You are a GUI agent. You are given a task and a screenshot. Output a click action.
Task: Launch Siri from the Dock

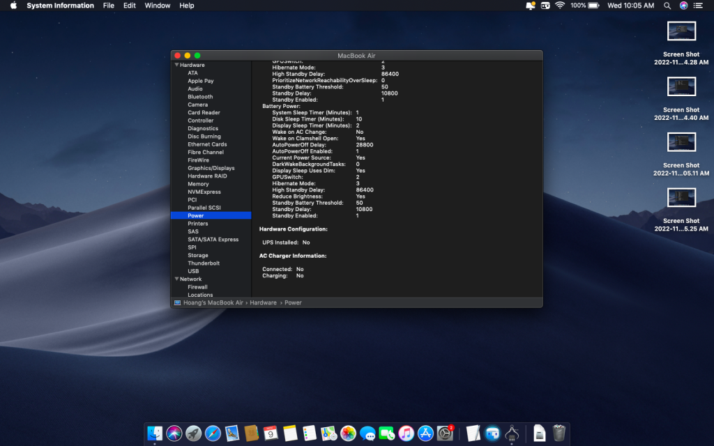[174, 433]
